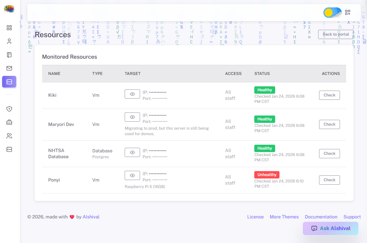Select the highlighted resources server sidebar item
This screenshot has height=243, width=367.
pos(9,82)
